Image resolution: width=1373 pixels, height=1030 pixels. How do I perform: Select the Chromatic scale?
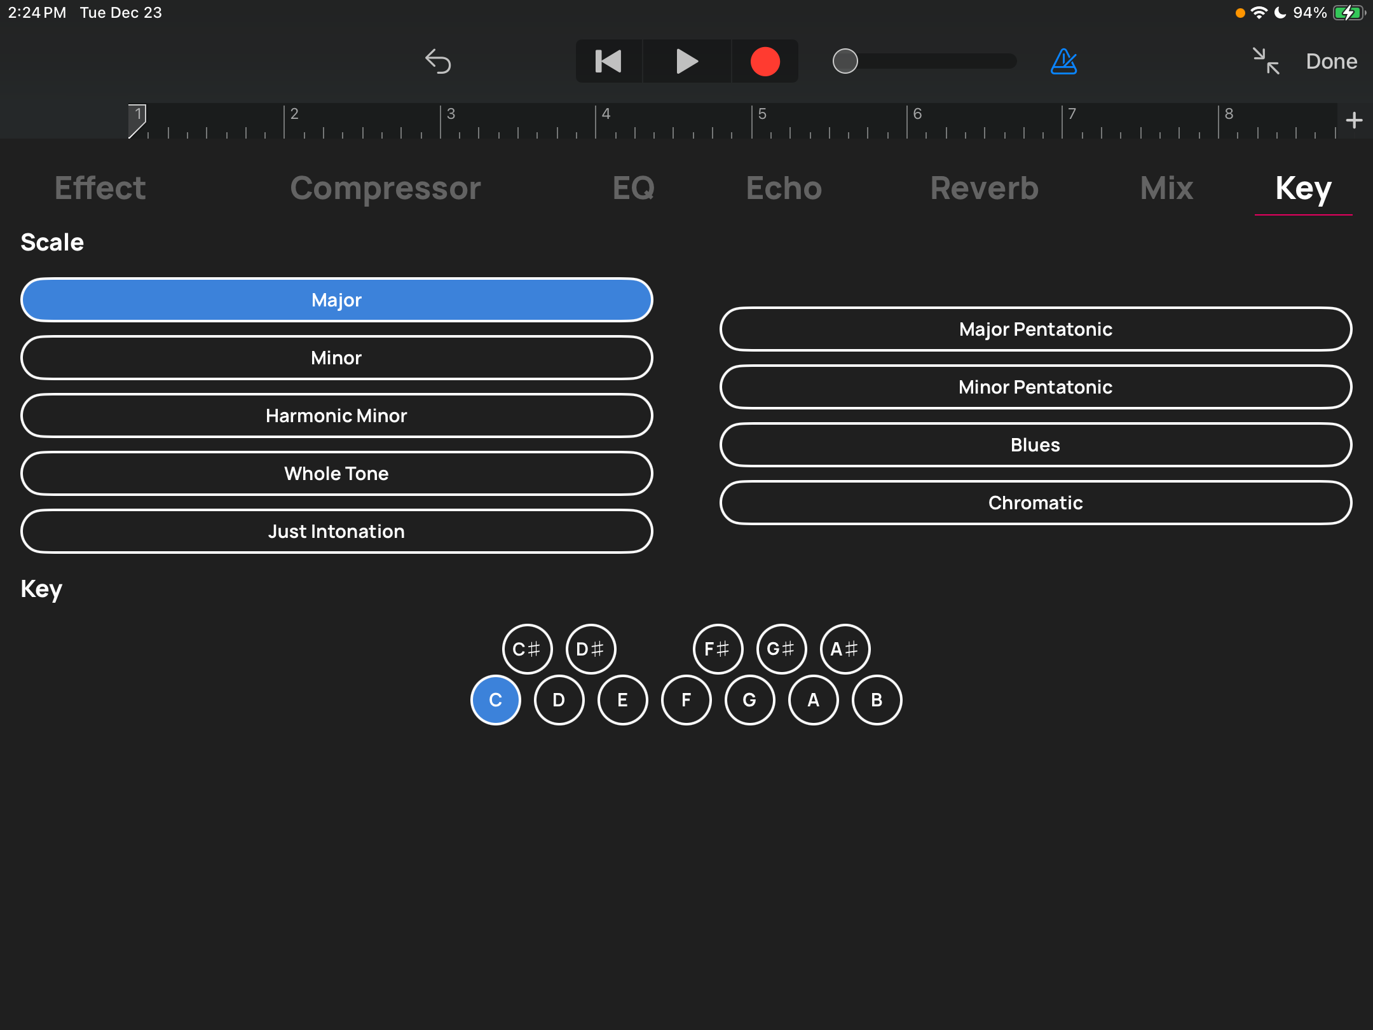tap(1035, 503)
